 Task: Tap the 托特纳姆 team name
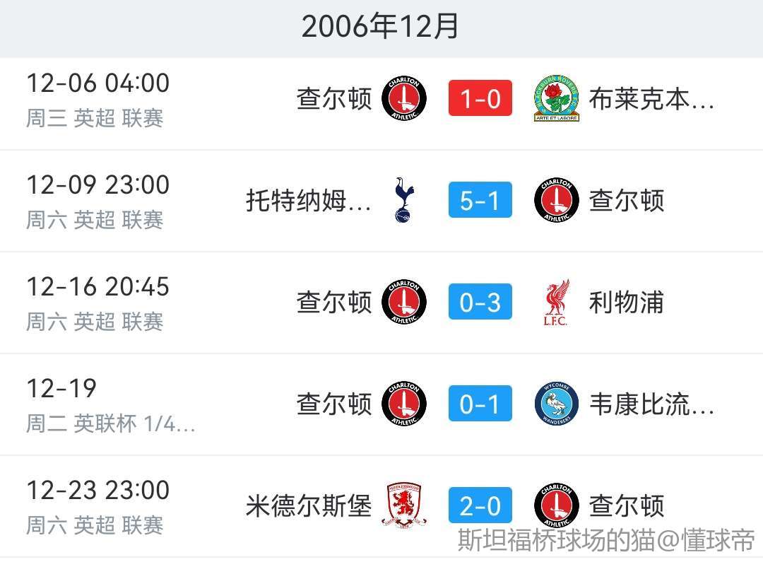[x=308, y=201]
